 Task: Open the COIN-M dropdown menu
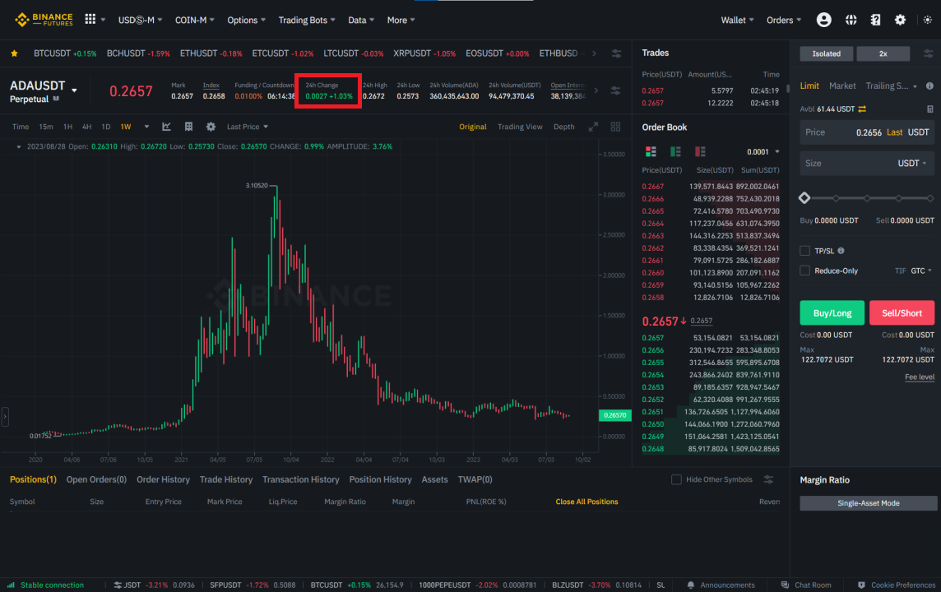194,20
